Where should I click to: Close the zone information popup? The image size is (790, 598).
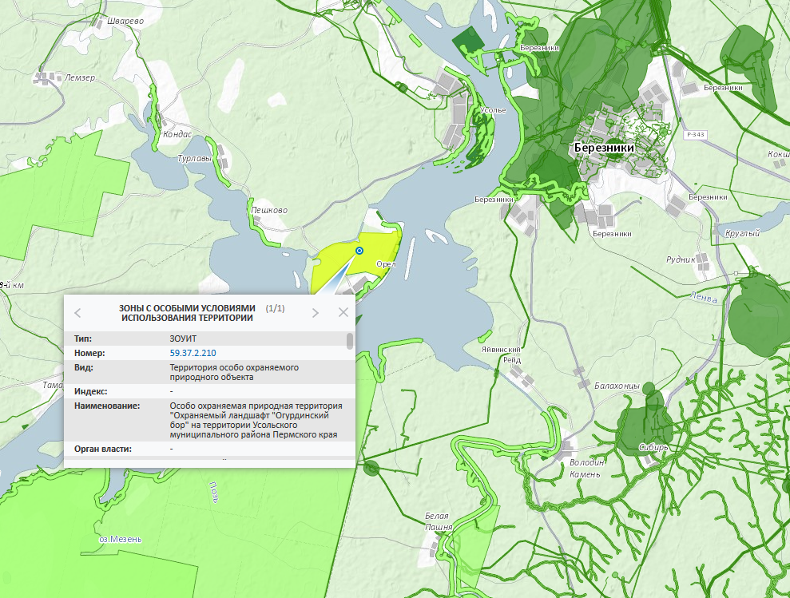click(343, 312)
